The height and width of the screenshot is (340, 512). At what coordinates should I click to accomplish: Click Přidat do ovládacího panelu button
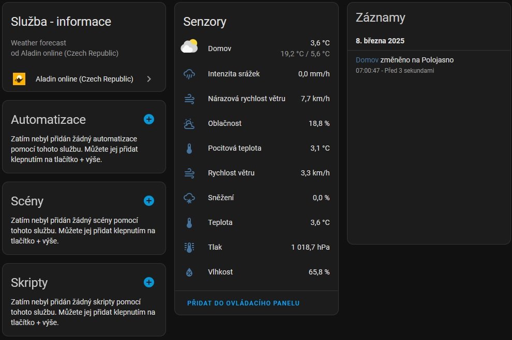point(243,303)
